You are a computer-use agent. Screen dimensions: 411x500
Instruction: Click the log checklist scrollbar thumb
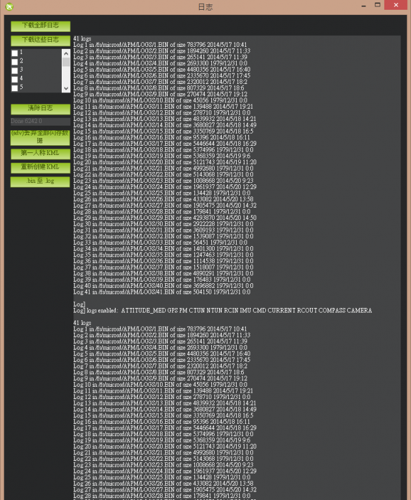[66, 62]
